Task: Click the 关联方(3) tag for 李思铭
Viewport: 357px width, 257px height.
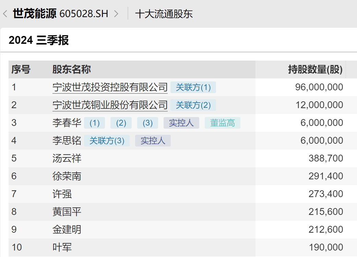Action: (x=107, y=140)
